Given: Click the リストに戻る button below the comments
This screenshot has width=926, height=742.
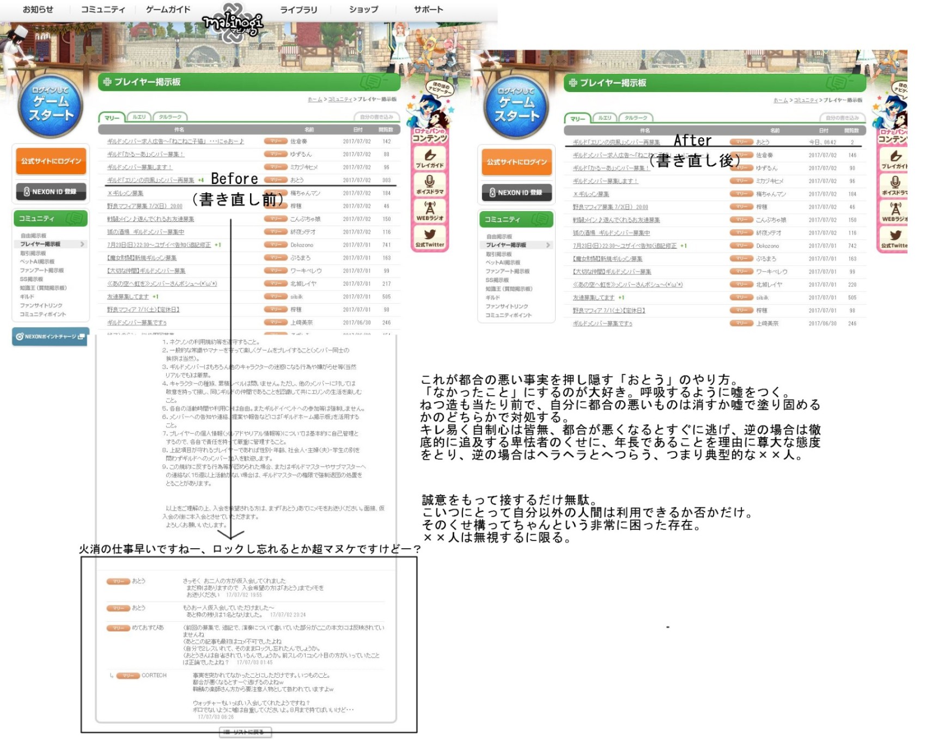Looking at the screenshot, I should (x=246, y=732).
